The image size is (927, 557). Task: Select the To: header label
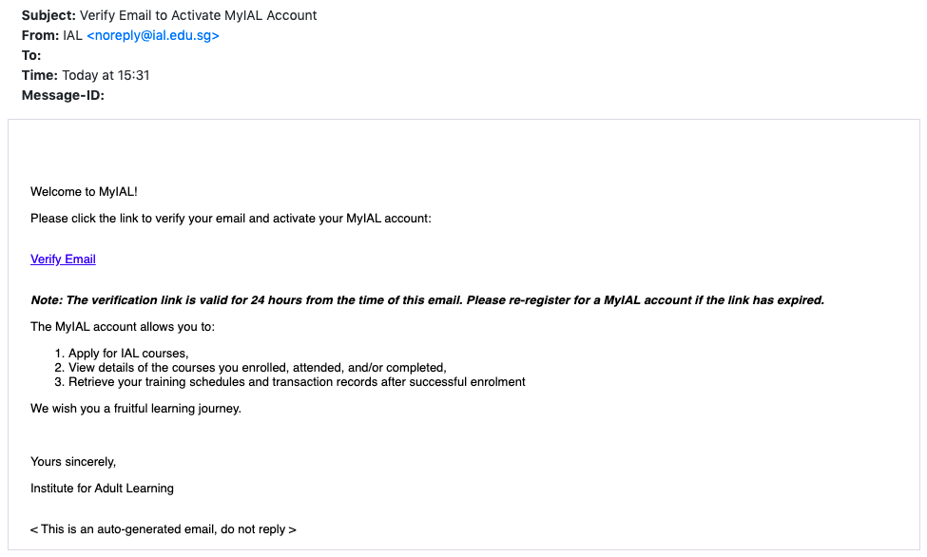(31, 55)
